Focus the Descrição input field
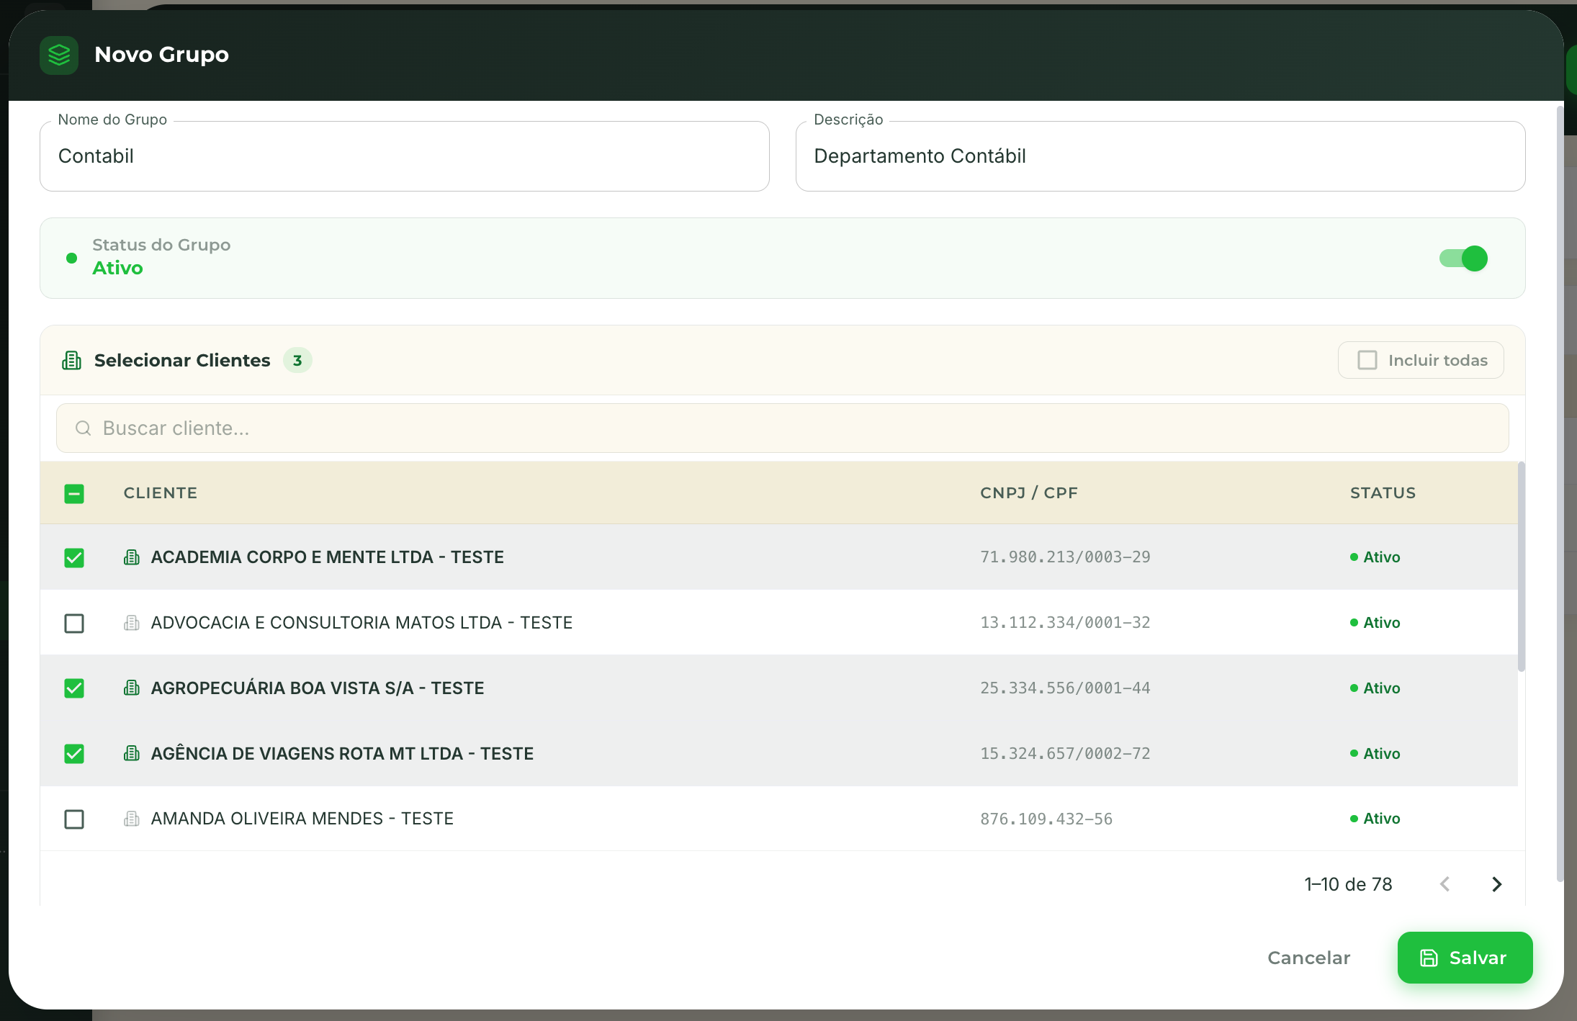Screen dimensions: 1577x1021 pyautogui.click(x=1160, y=156)
